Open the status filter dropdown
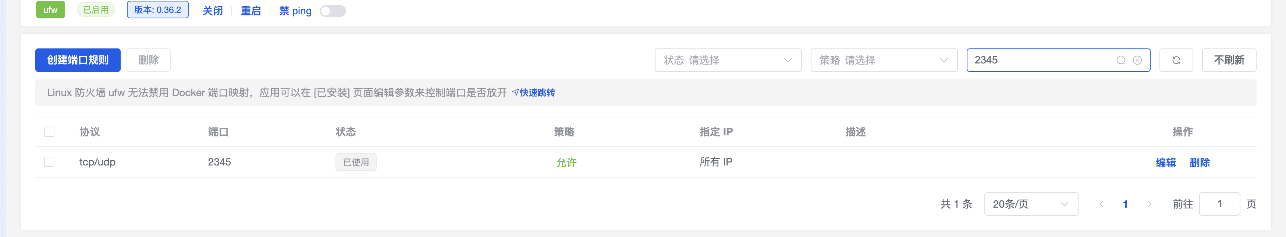Viewport: 1286px width, 237px height. click(727, 60)
